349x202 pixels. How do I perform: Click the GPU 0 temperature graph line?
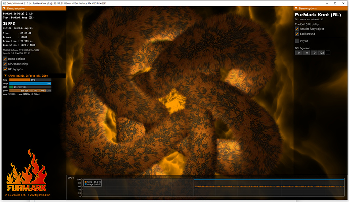[x=269, y=186]
